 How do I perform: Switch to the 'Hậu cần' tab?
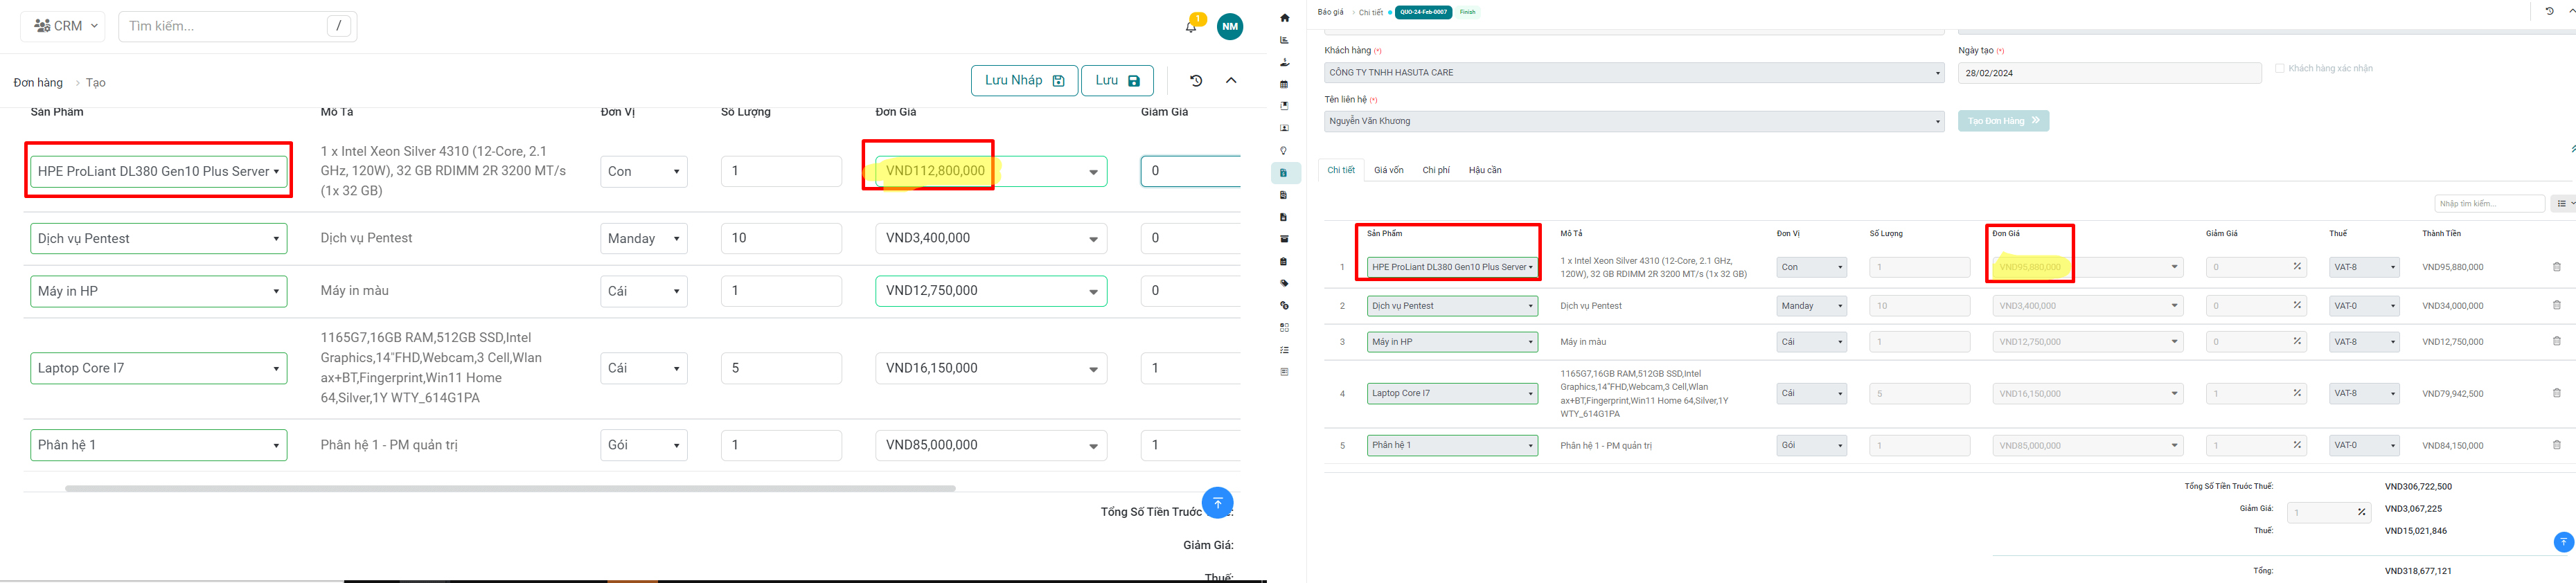click(1484, 170)
